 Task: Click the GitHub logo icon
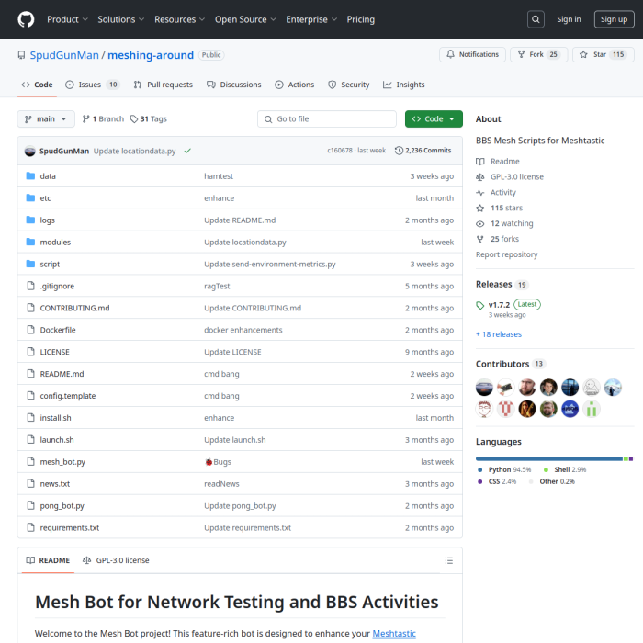26,19
